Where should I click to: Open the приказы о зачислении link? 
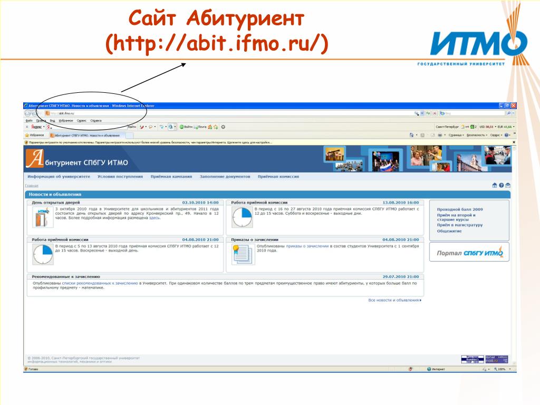tap(307, 246)
